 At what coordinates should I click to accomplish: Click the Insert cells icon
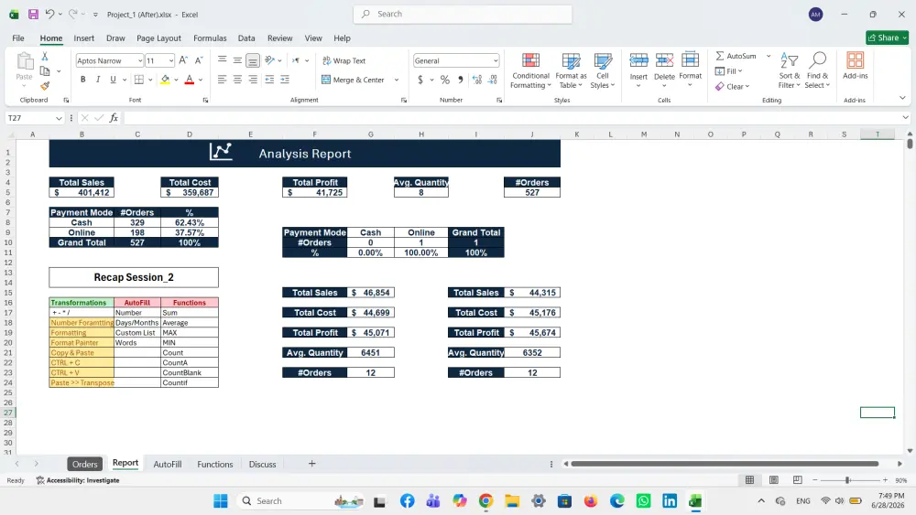pyautogui.click(x=638, y=60)
